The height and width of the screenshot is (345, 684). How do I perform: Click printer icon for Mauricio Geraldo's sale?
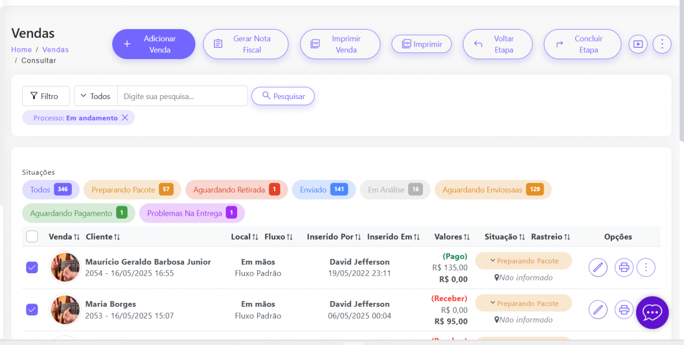click(624, 267)
